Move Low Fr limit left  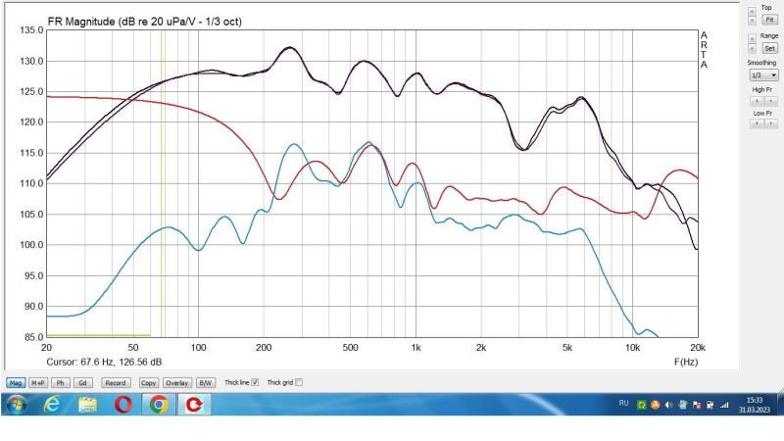757,123
